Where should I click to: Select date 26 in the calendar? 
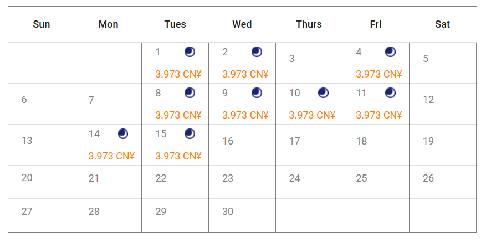tap(428, 178)
